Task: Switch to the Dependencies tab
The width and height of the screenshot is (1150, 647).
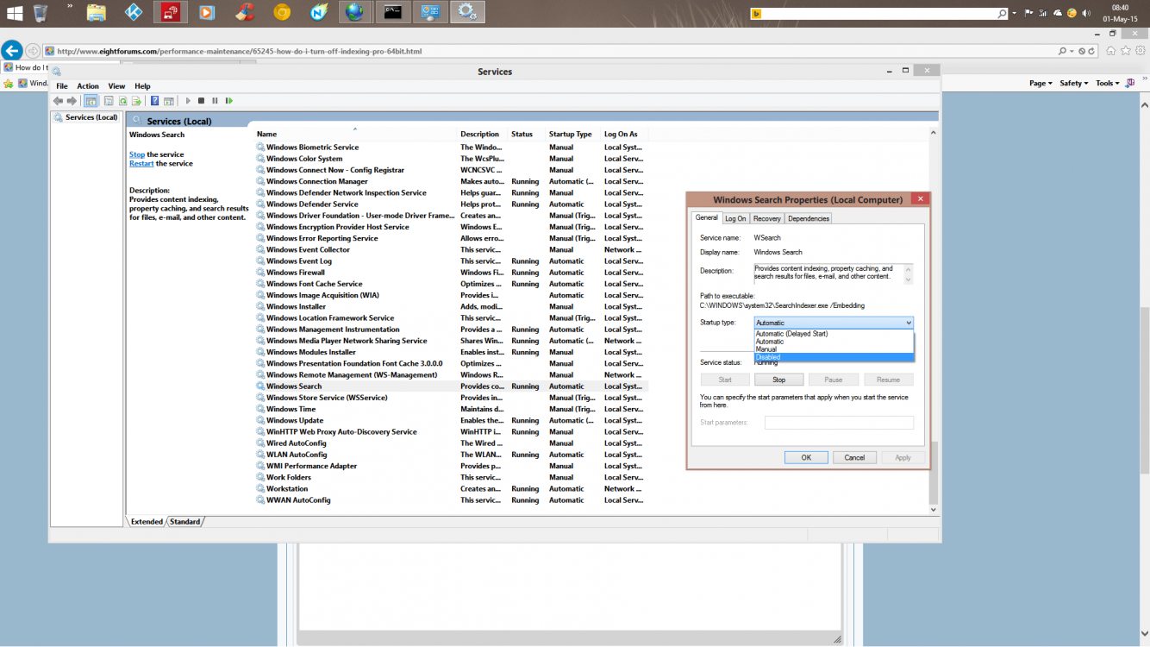Action: pyautogui.click(x=809, y=218)
